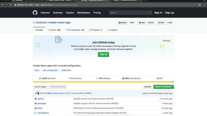
Task: Click Find file button
Action: (x=147, y=87)
